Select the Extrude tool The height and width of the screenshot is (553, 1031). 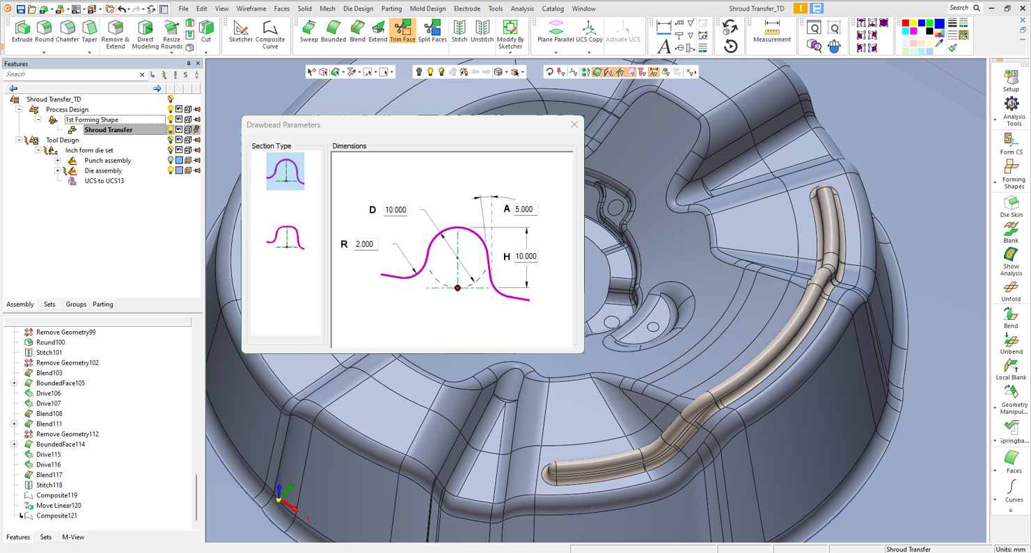point(22,32)
